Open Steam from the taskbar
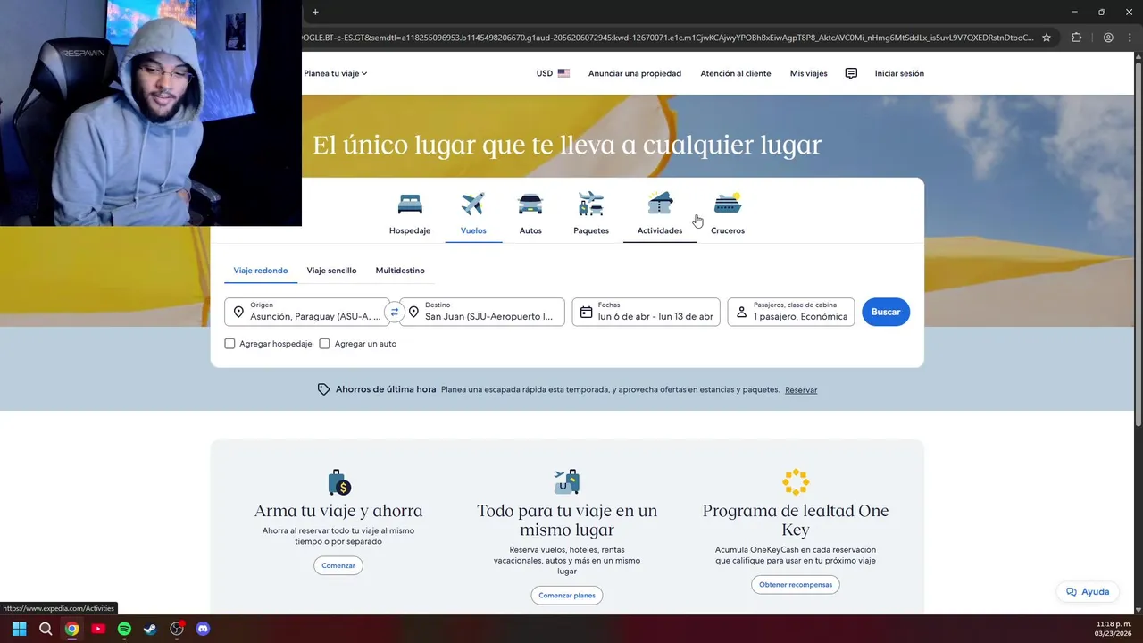Image resolution: width=1143 pixels, height=643 pixels. 150,629
